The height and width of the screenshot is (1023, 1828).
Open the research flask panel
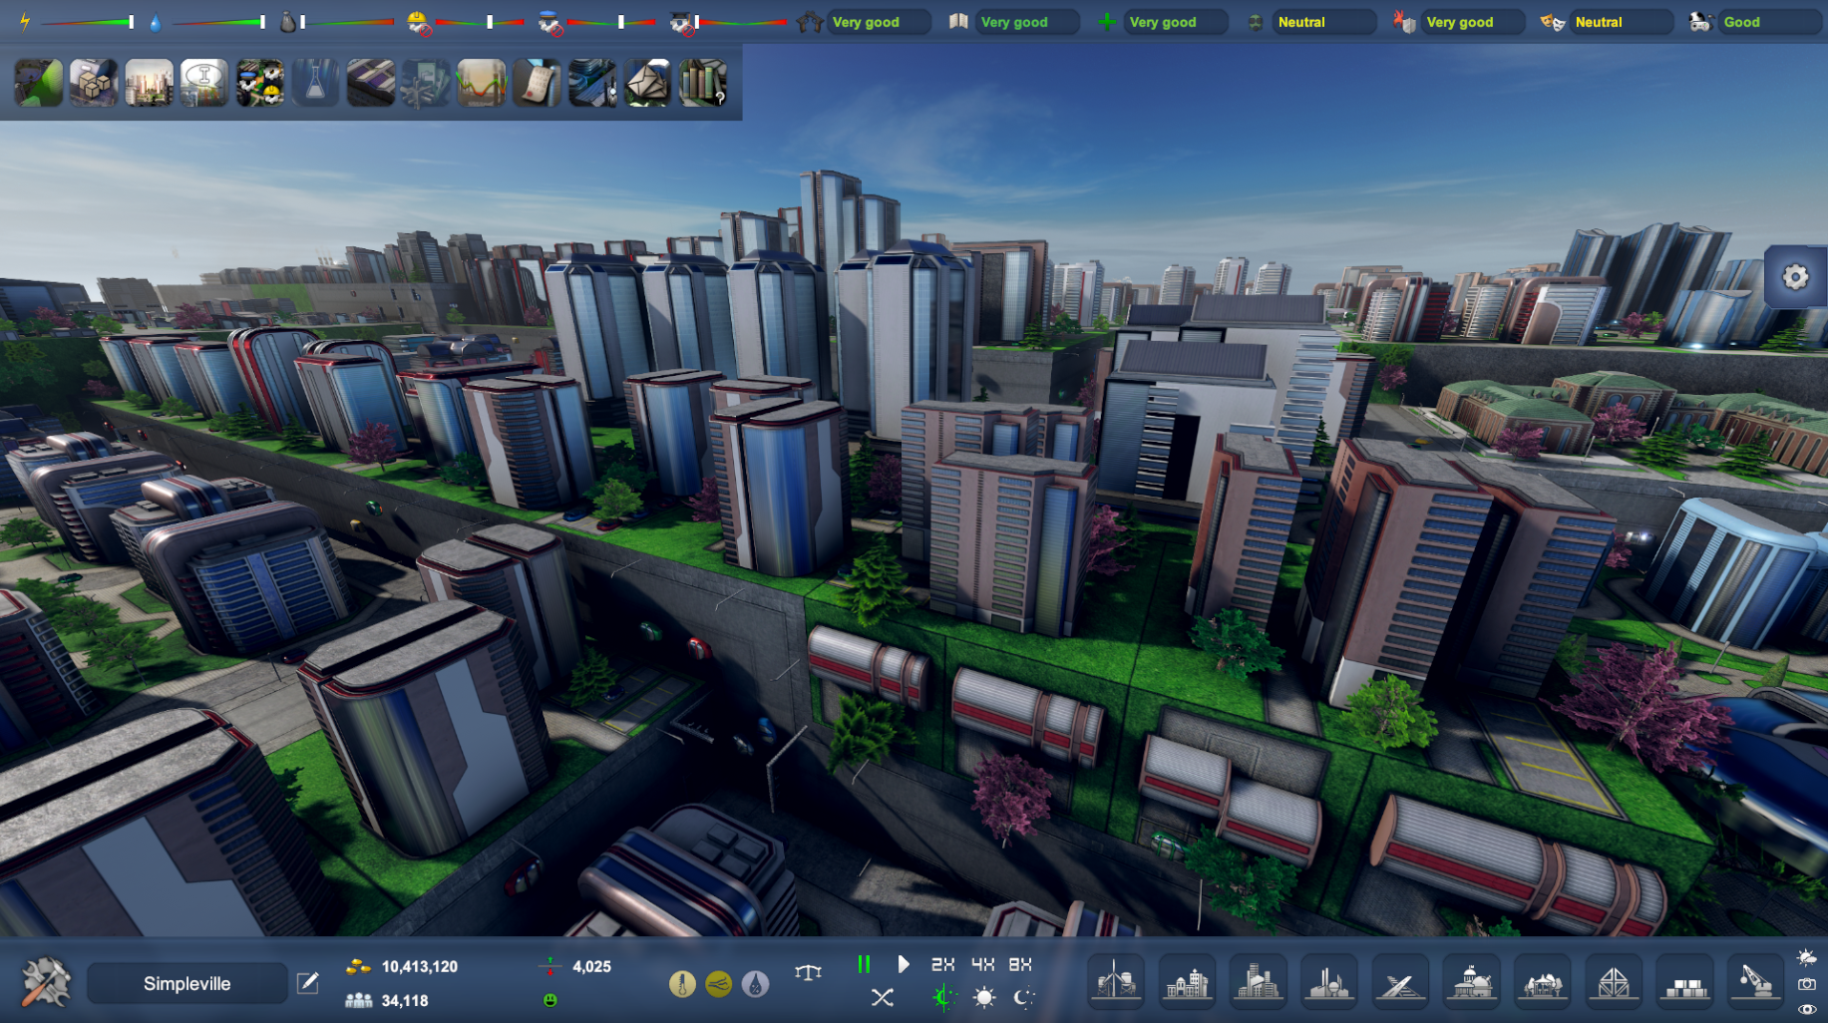(x=315, y=82)
